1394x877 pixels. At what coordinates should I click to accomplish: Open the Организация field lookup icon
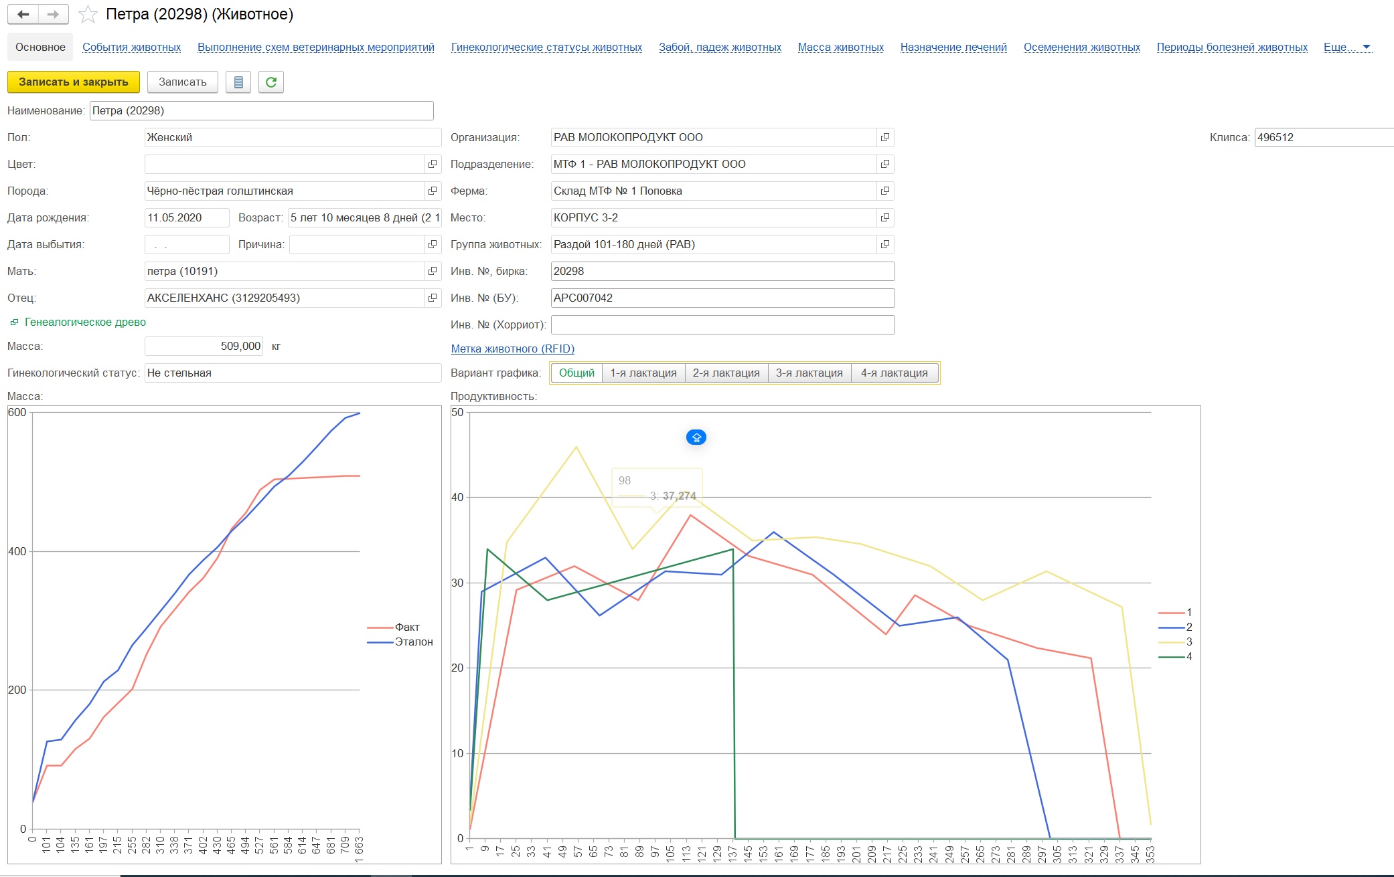885,137
